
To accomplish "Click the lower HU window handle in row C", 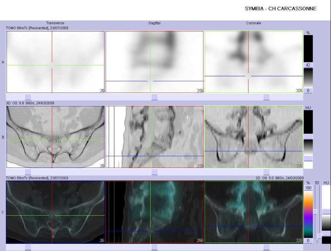I will 326,234.
